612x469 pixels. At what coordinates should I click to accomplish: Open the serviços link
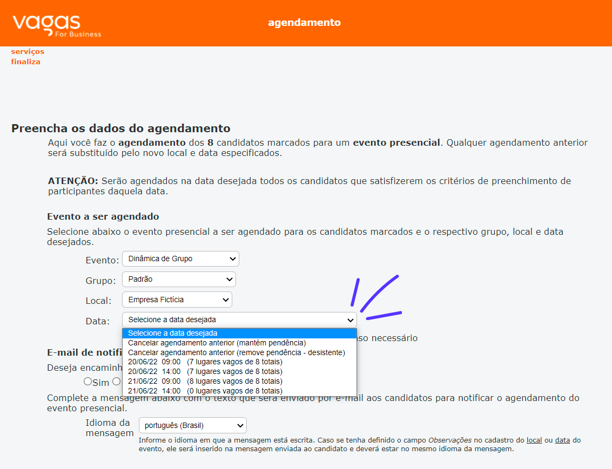(28, 51)
